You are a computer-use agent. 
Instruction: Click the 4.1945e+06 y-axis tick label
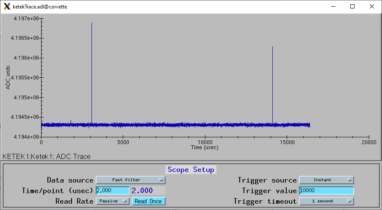pos(25,117)
